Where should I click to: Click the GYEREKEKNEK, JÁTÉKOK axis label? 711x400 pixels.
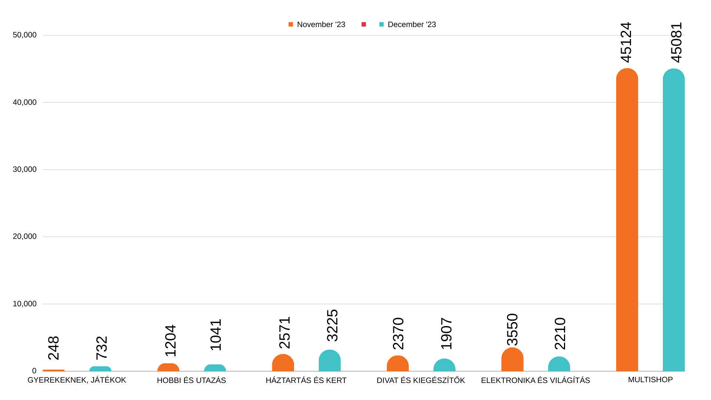[77, 380]
